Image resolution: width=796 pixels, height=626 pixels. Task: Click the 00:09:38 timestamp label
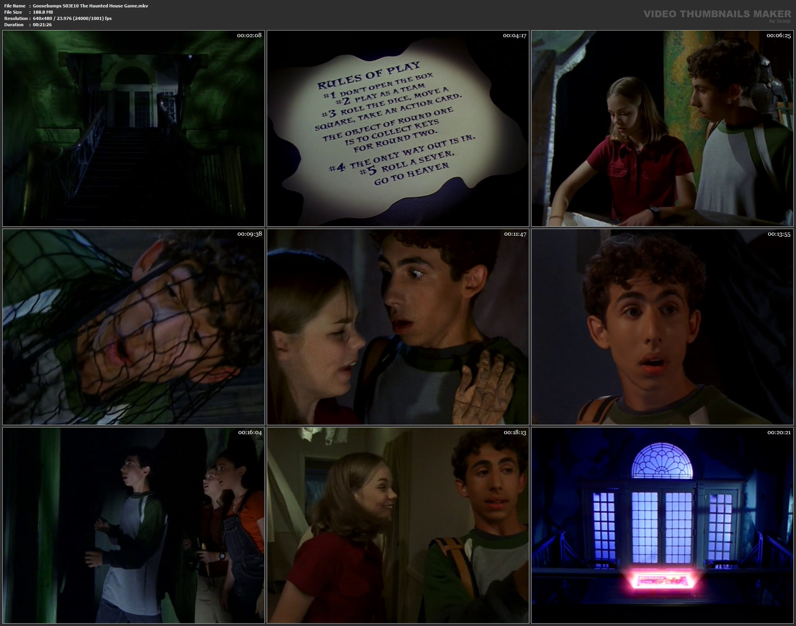tap(249, 234)
